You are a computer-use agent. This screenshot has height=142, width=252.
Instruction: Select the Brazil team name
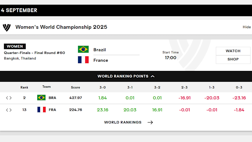click(x=100, y=50)
